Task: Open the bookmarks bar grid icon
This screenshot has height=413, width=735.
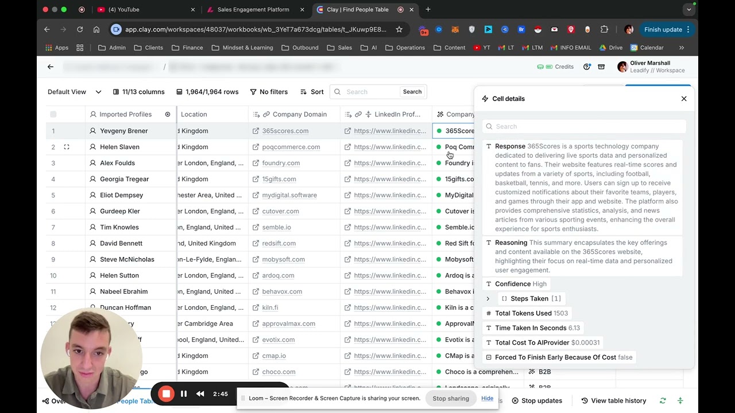Action: click(80, 48)
